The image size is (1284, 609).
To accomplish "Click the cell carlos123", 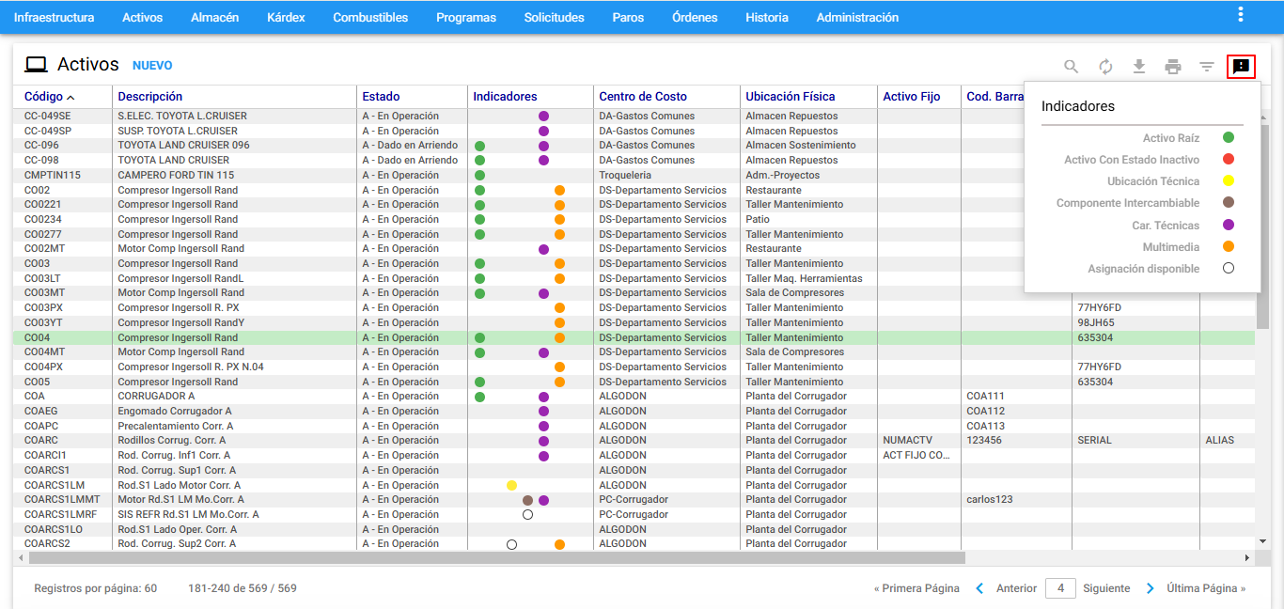I will (990, 500).
